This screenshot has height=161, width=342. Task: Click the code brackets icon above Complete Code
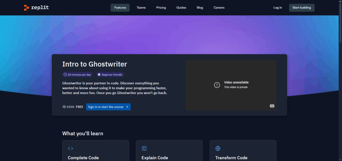point(70,148)
